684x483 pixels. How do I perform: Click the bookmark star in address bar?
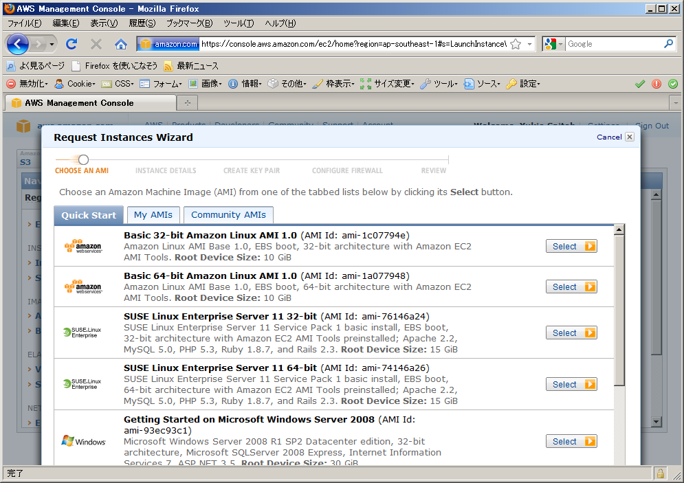click(x=516, y=44)
